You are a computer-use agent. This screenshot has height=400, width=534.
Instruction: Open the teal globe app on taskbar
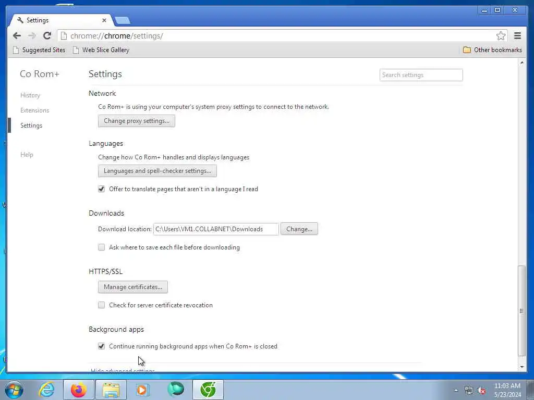[x=176, y=390]
